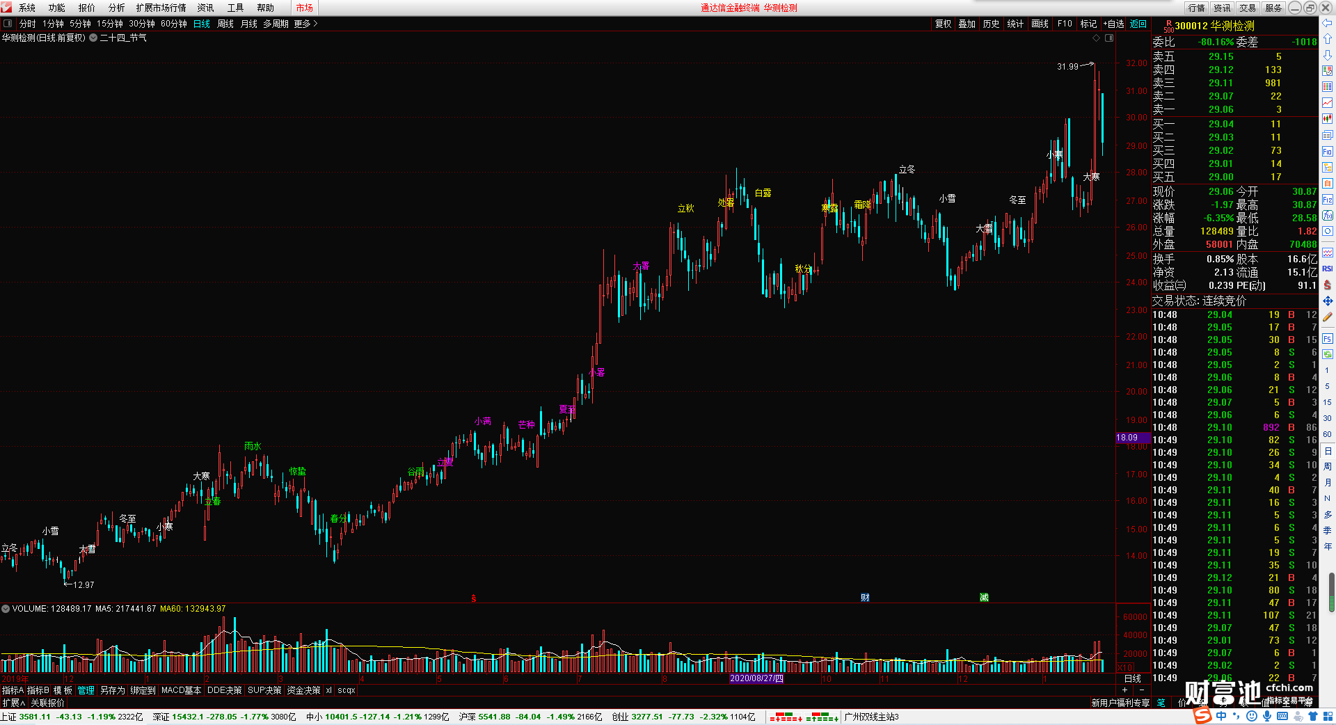Image resolution: width=1336 pixels, height=725 pixels.
Task: Click the +自选 add to watchlist button
Action: click(1114, 24)
